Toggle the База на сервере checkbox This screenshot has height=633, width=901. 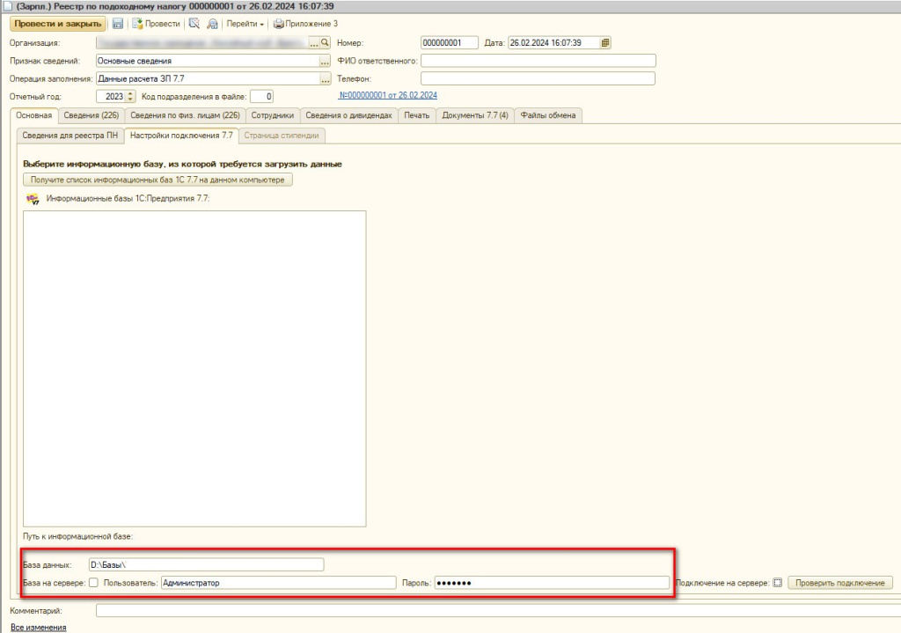point(93,583)
